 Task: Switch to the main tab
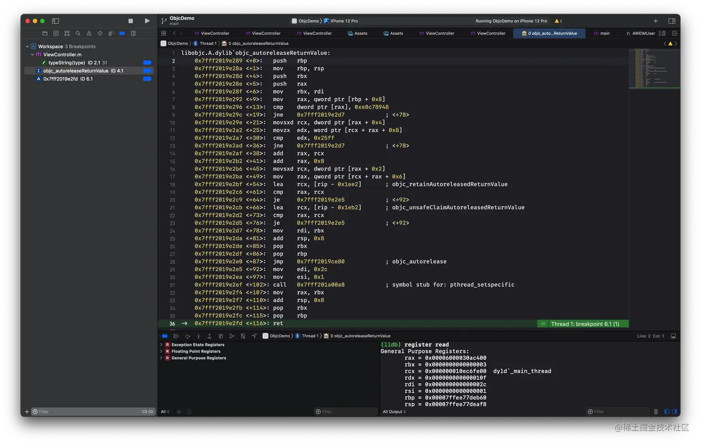pyautogui.click(x=602, y=33)
